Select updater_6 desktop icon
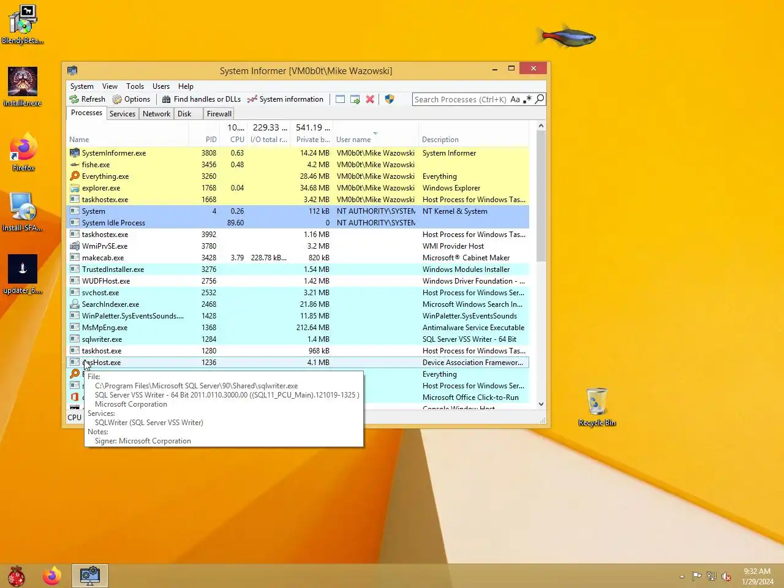The image size is (784, 588). 23,274
